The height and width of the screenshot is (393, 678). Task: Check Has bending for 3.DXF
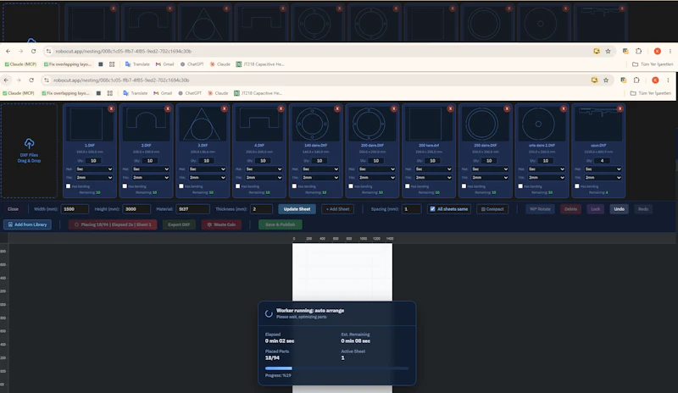[181, 186]
